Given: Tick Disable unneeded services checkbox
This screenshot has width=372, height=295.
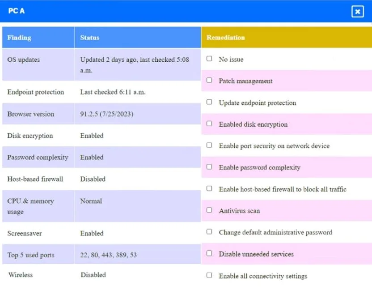Looking at the screenshot, I should [209, 253].
